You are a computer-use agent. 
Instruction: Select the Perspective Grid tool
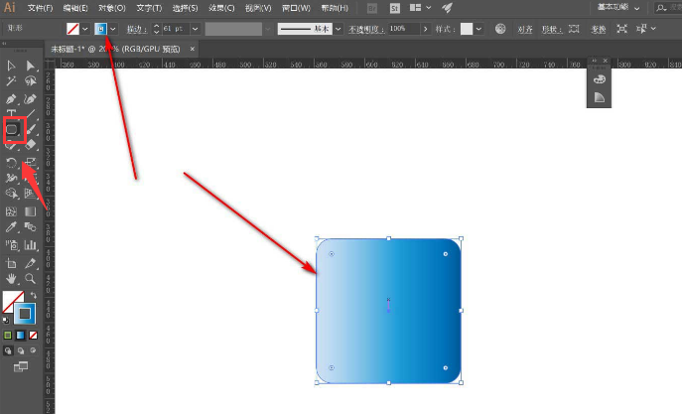30,193
